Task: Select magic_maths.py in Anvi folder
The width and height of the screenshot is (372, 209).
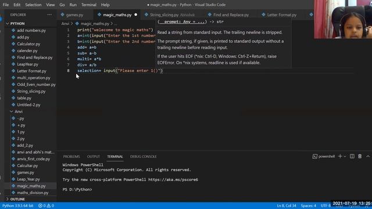Action: click(x=31, y=186)
